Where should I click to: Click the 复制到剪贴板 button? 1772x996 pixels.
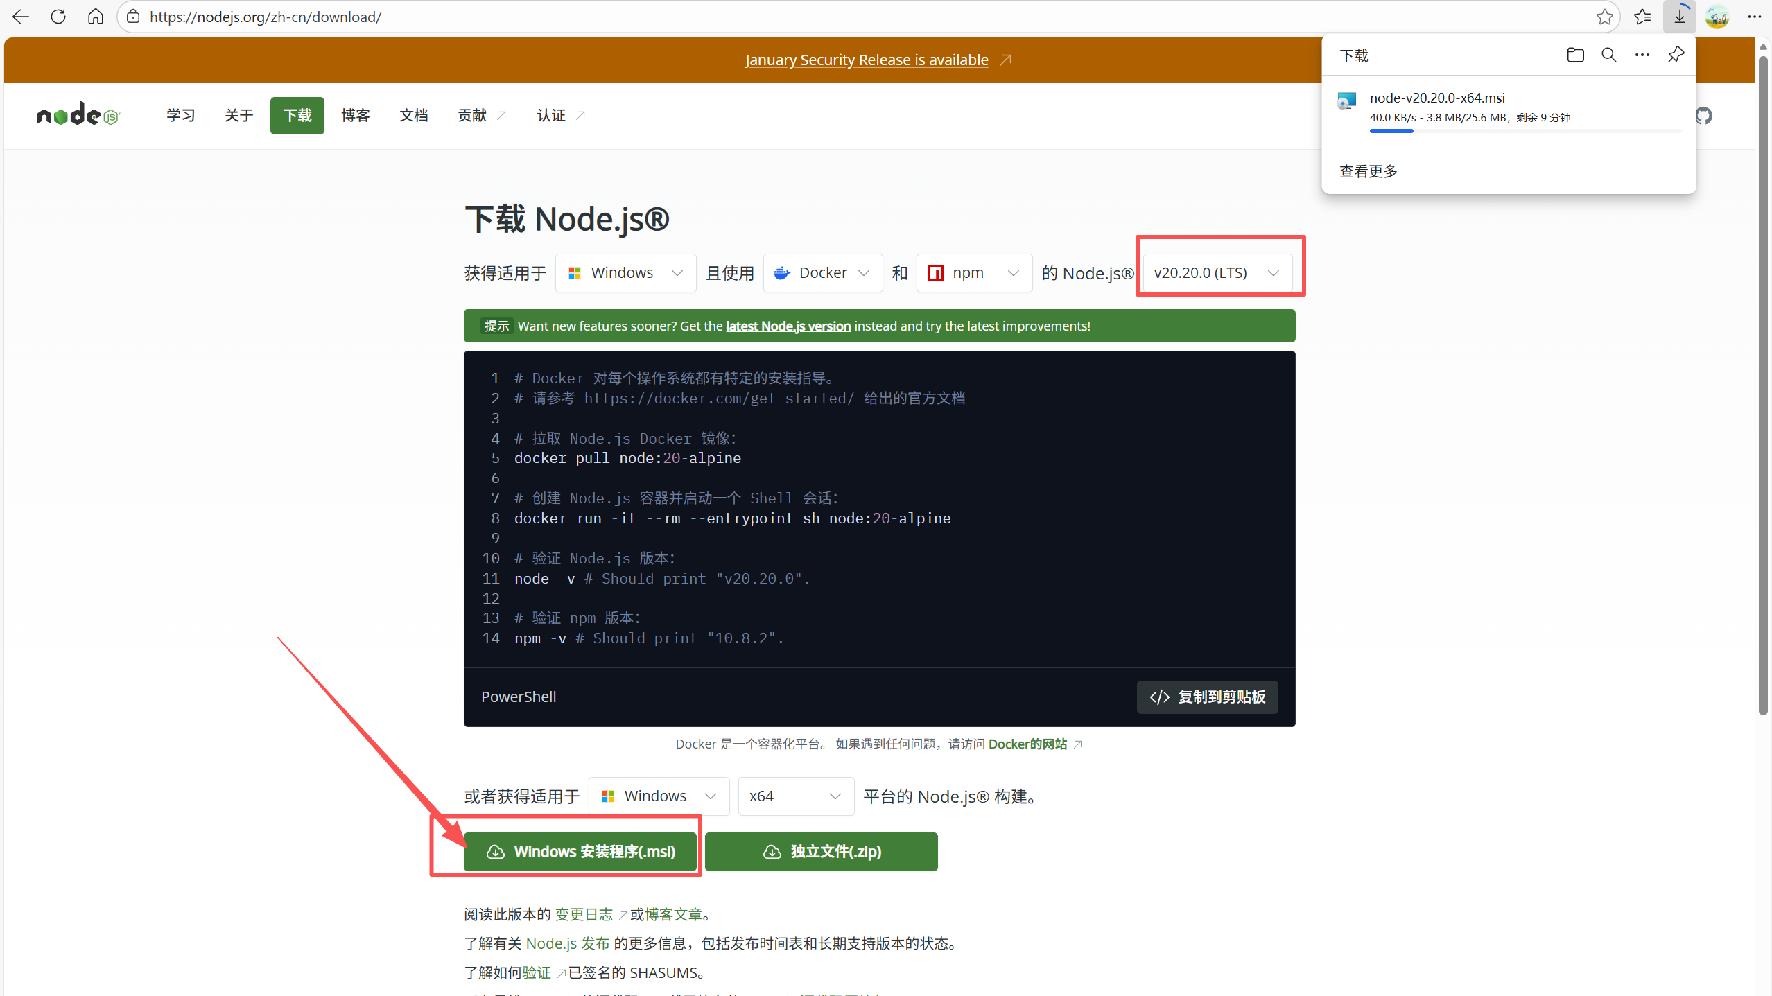pyautogui.click(x=1207, y=697)
